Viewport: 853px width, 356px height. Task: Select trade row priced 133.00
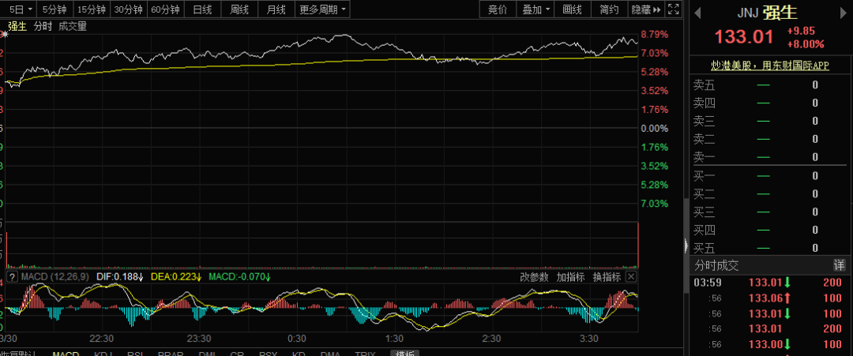click(768, 344)
